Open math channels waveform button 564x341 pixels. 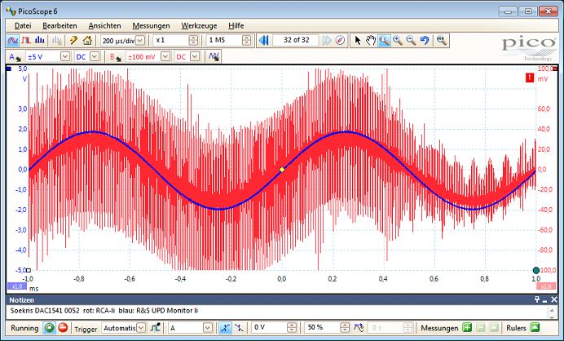214,56
